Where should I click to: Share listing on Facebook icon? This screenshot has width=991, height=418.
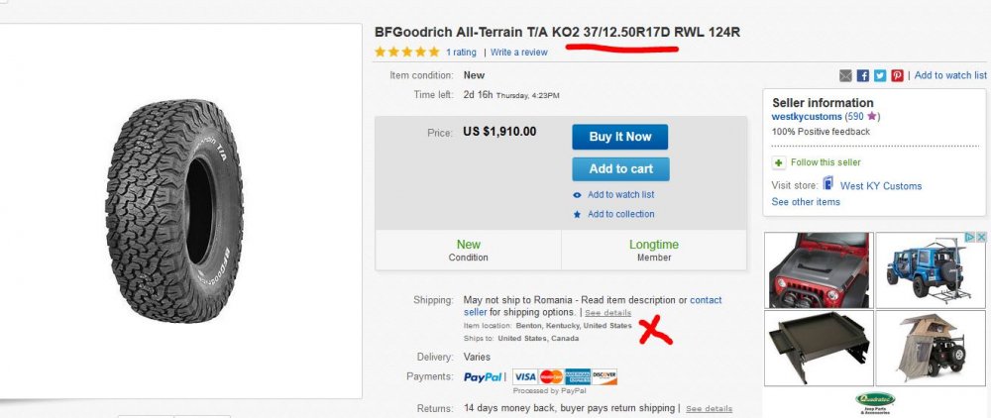click(x=863, y=75)
